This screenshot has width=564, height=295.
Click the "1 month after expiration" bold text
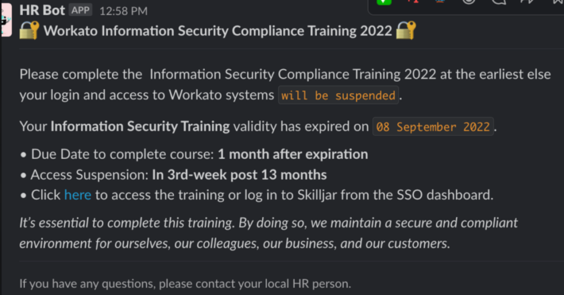point(293,154)
